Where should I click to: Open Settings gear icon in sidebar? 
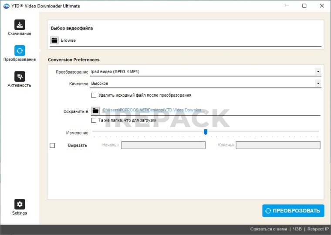tap(20, 204)
